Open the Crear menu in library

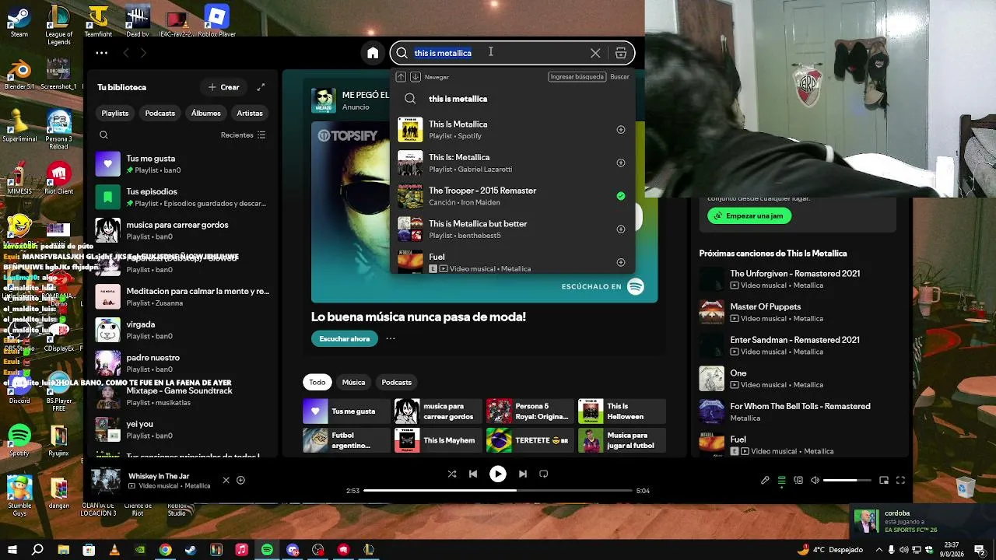pyautogui.click(x=224, y=87)
